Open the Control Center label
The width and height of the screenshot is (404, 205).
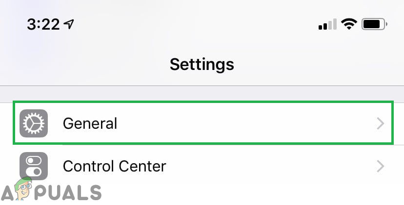coord(115,167)
